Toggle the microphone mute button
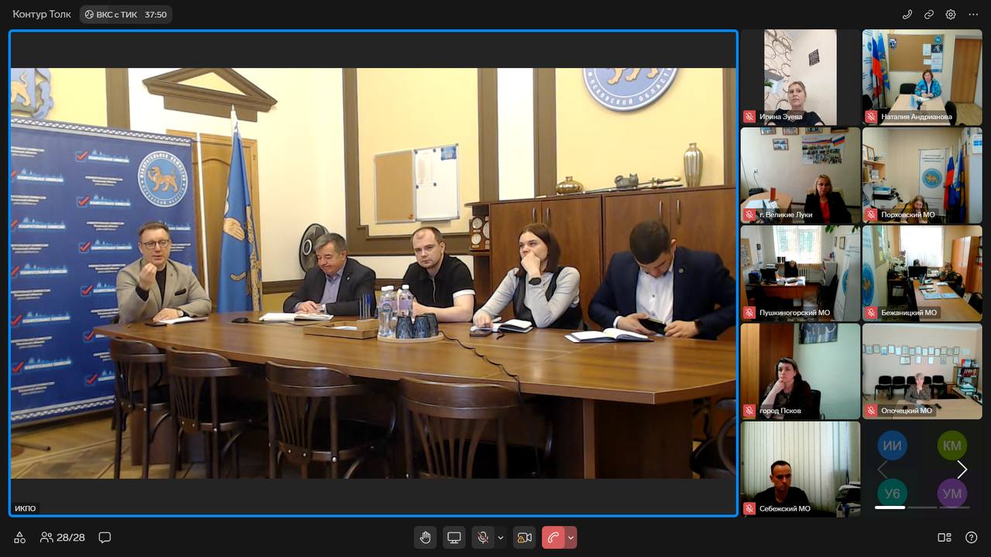991x557 pixels. coord(483,538)
